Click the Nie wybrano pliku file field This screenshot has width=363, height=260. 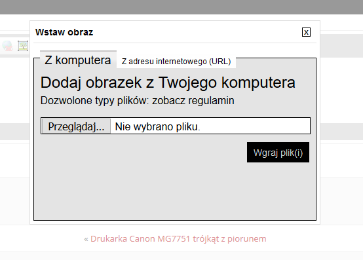coord(176,126)
